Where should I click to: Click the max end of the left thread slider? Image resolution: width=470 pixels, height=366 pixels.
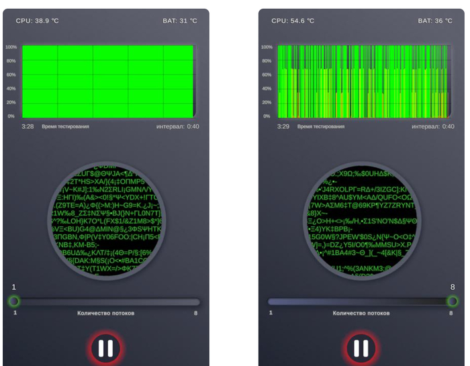[x=196, y=302]
